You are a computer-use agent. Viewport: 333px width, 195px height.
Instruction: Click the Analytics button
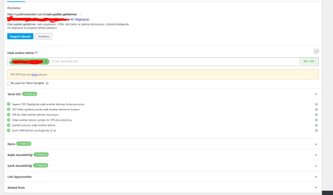coord(43,36)
